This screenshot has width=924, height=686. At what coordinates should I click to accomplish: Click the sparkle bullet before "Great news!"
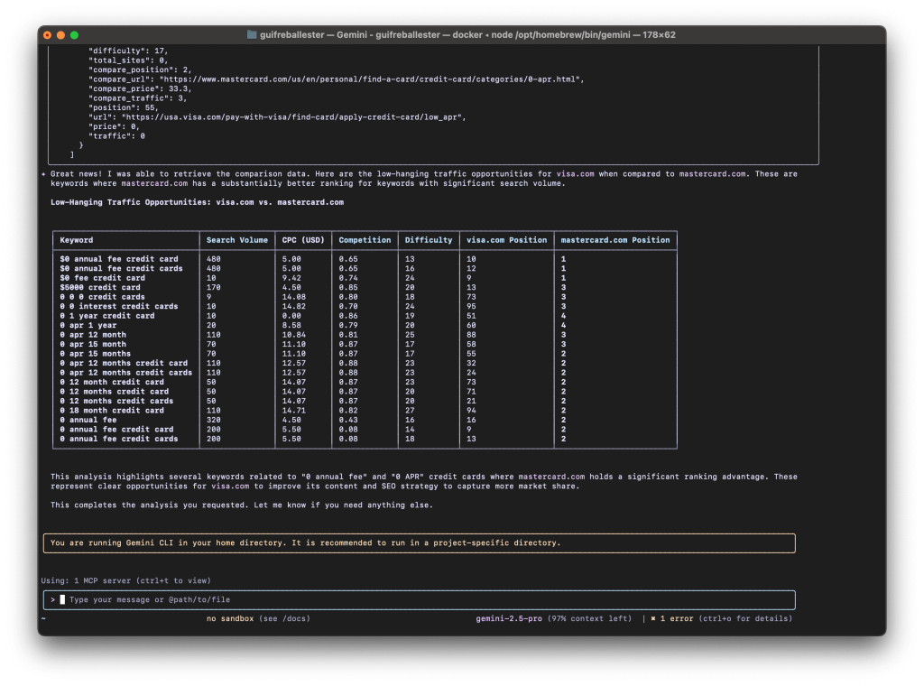pyautogui.click(x=44, y=174)
